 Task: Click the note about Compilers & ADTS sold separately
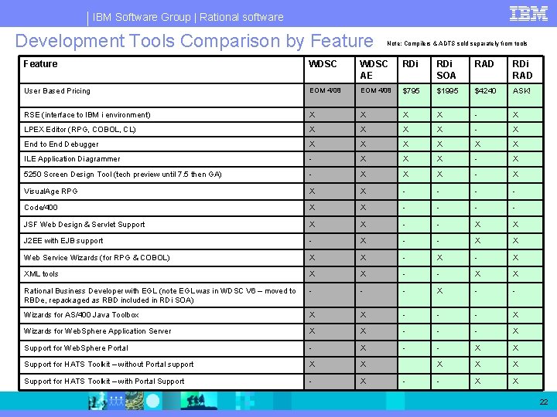point(457,43)
